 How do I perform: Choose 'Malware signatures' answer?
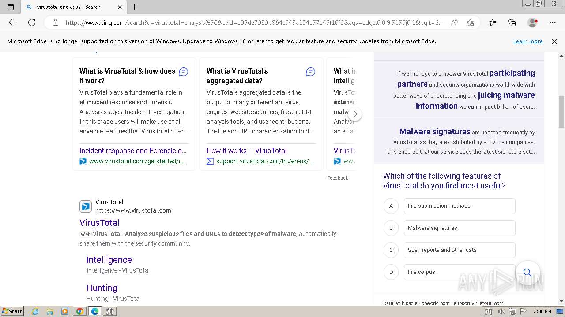(x=460, y=228)
